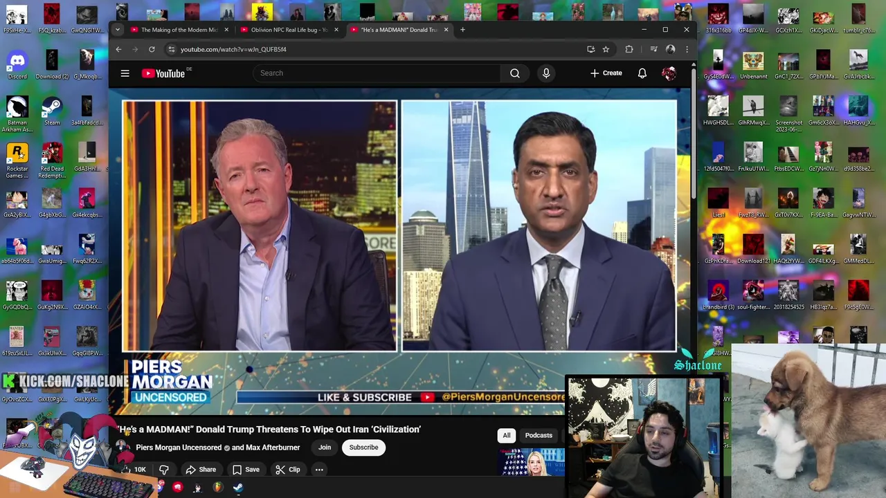Select the 'soul-fighter' desktop image
The width and height of the screenshot is (886, 498).
tap(753, 296)
